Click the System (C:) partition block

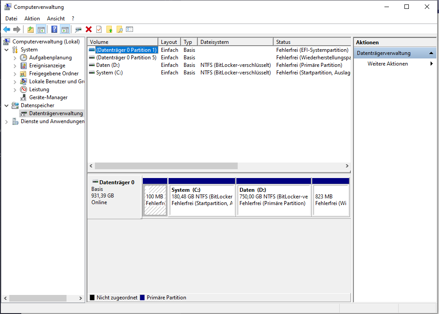click(202, 197)
